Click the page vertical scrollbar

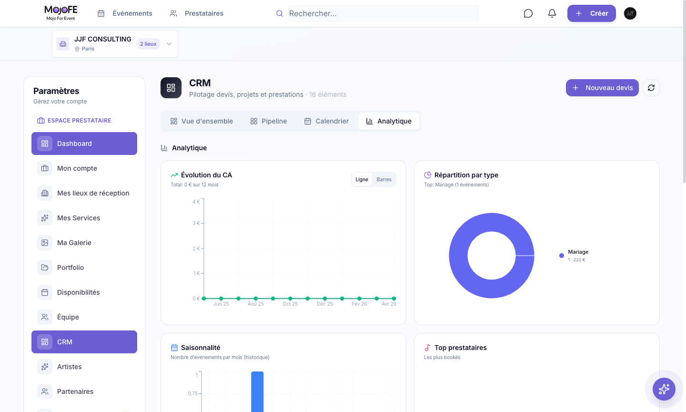[684, 92]
